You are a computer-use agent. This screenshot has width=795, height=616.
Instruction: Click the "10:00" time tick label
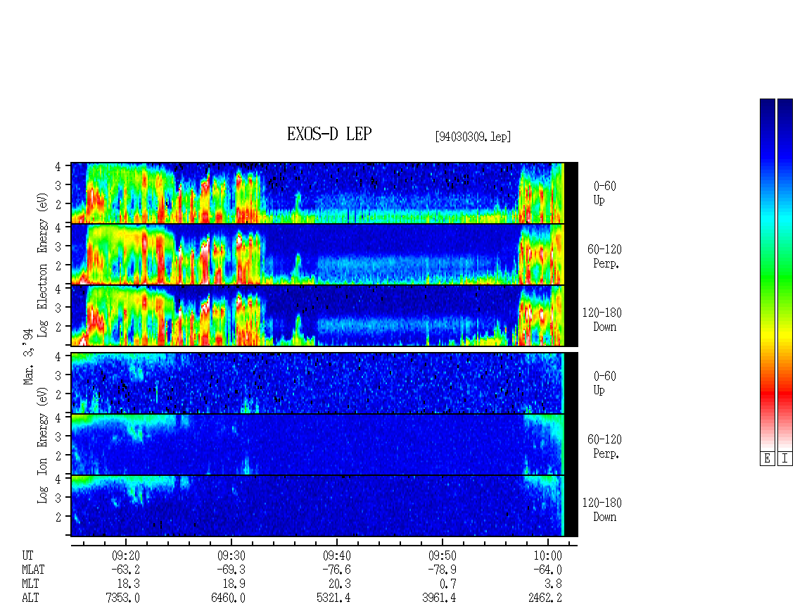(x=547, y=555)
